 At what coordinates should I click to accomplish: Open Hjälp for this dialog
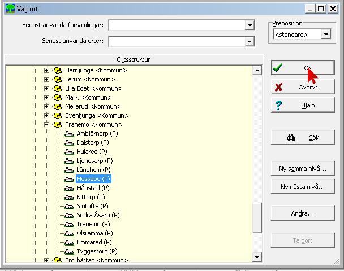303,105
